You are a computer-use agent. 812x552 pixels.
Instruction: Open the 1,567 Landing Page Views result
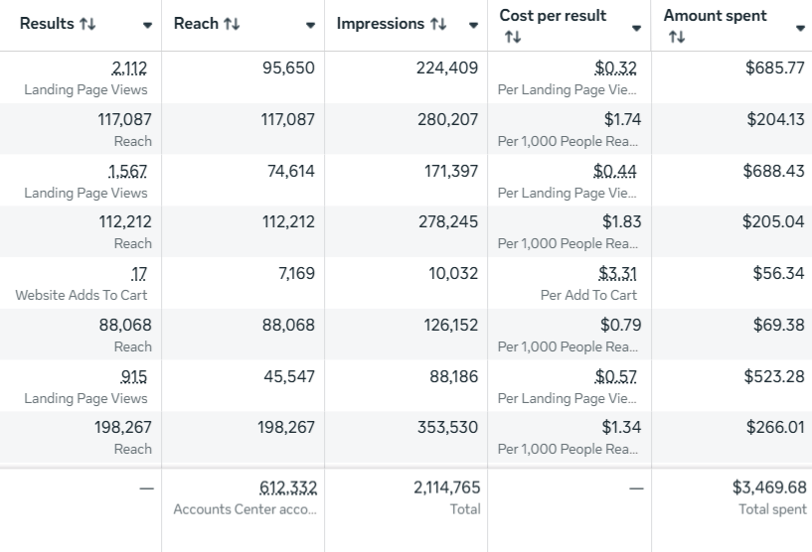tap(128, 171)
